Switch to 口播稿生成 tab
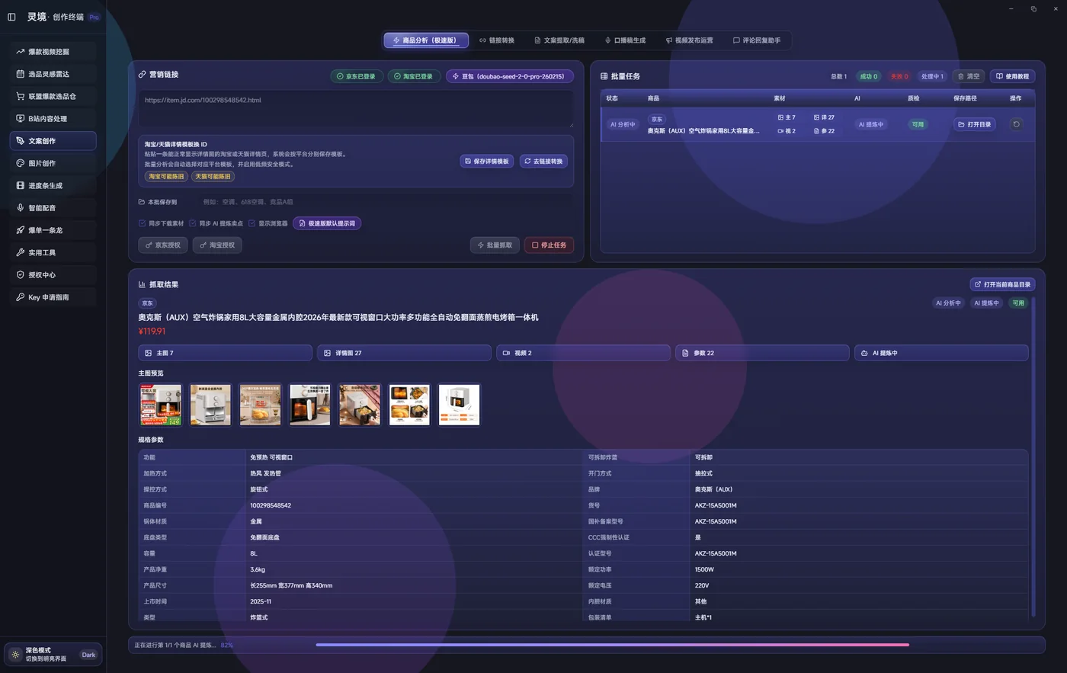 pos(625,40)
